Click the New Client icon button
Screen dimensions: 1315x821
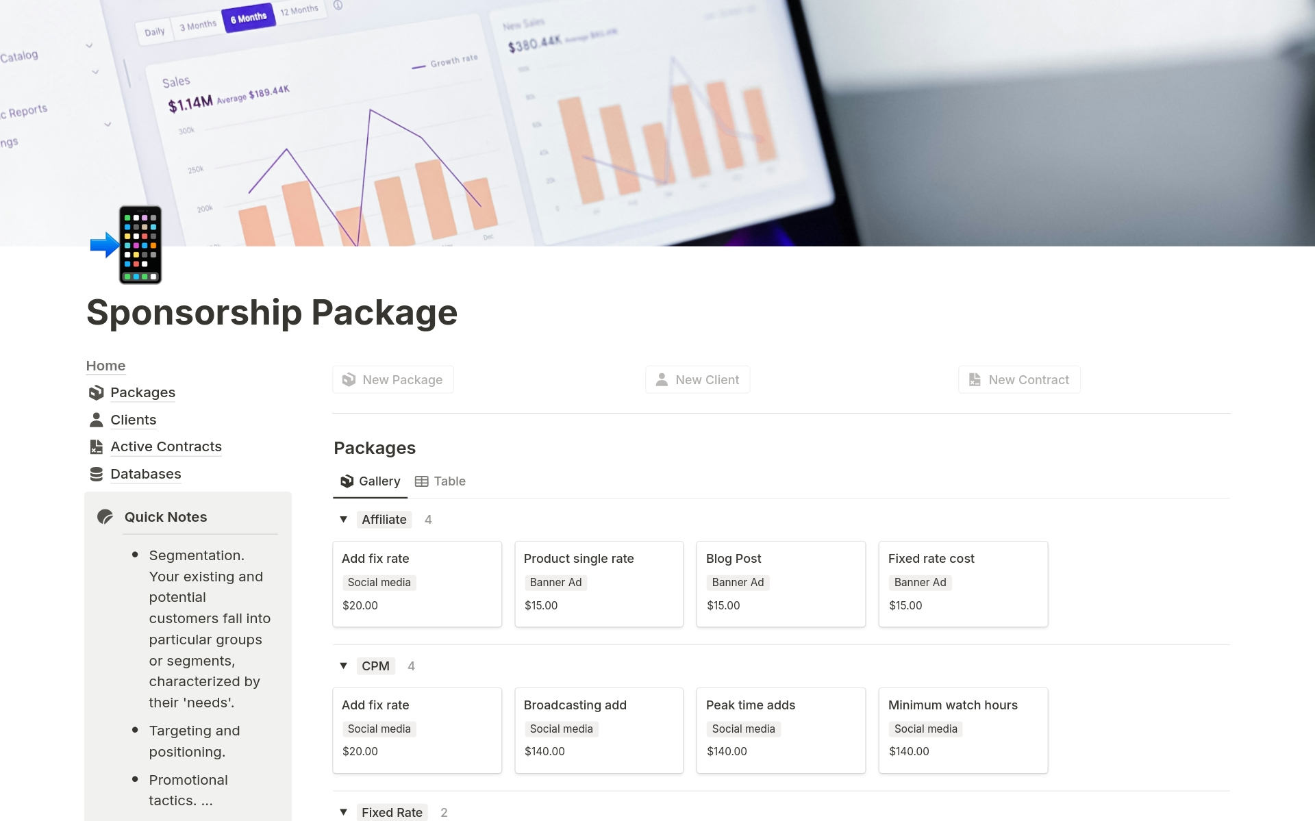(x=662, y=379)
